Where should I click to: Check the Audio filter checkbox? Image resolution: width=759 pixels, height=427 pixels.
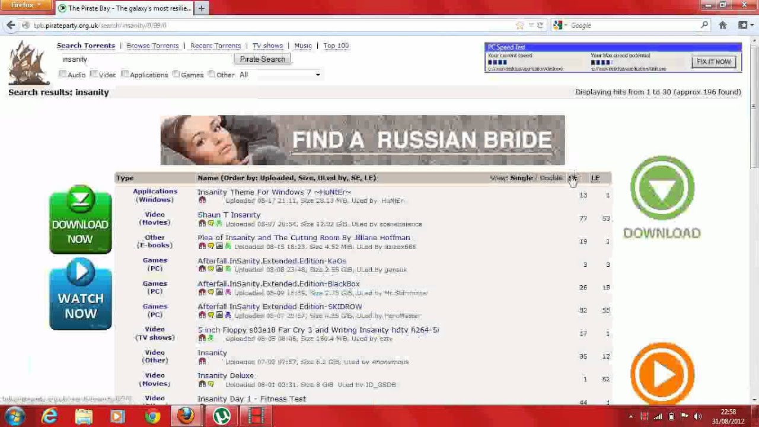62,74
